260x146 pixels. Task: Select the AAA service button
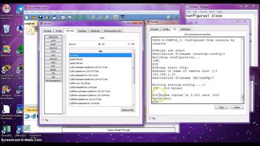point(53,62)
